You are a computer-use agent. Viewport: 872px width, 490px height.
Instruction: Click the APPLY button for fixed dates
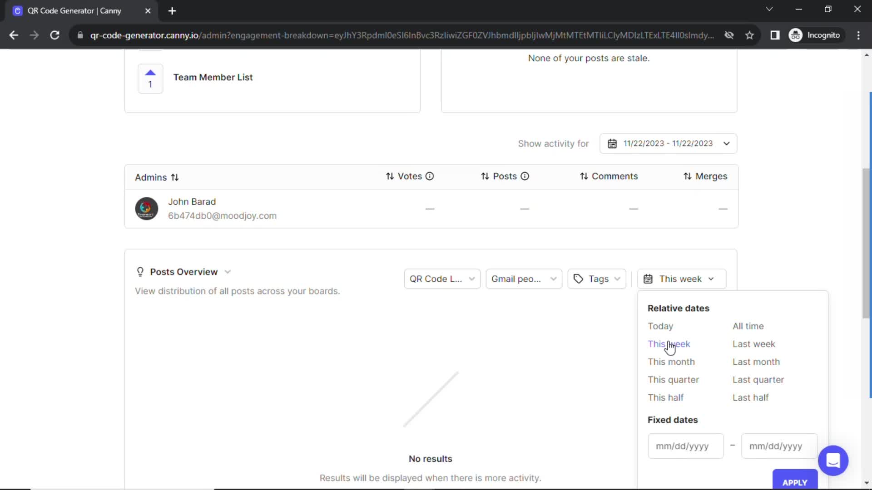[x=794, y=482]
